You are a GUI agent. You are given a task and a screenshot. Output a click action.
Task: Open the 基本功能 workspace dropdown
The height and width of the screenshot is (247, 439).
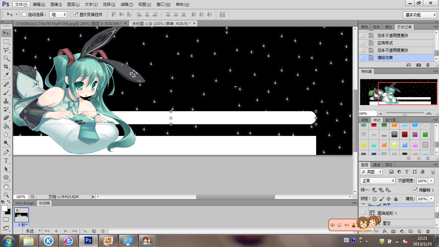420,15
